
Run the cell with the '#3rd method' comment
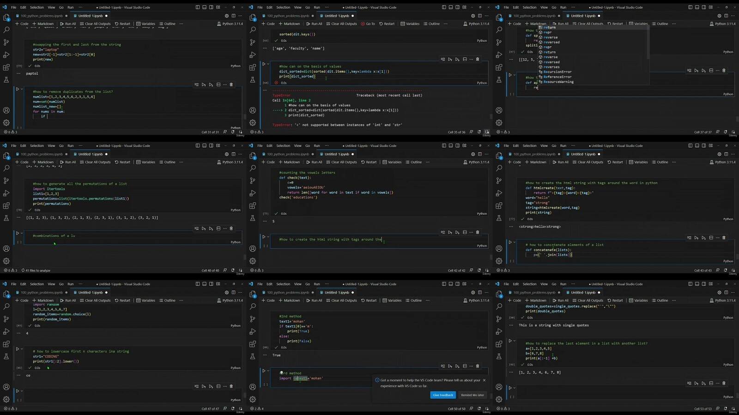click(264, 371)
